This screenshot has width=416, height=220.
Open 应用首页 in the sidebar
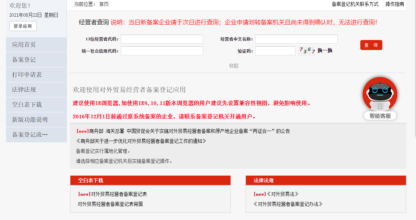point(24,45)
